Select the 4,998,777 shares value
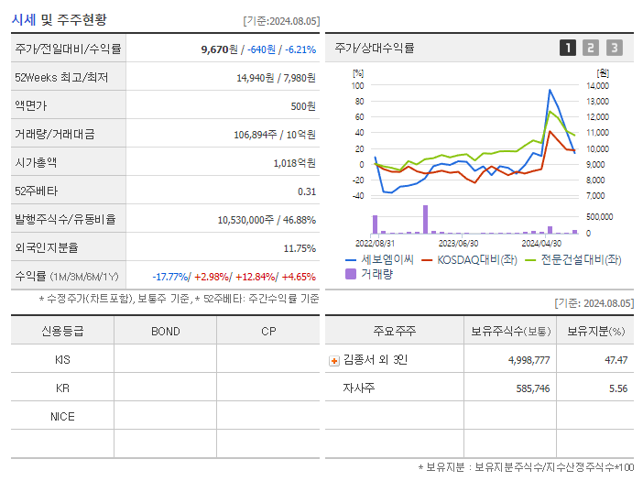643x481 pixels. coord(529,360)
